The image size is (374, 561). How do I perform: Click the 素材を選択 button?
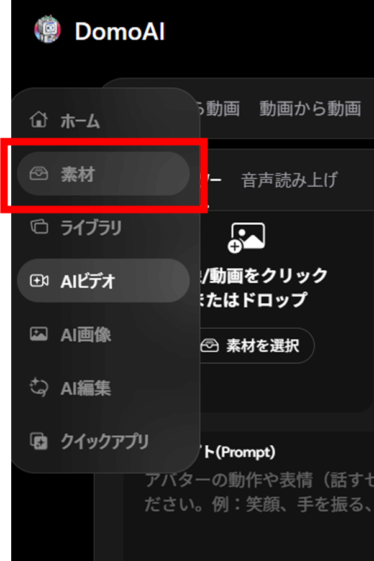click(255, 346)
